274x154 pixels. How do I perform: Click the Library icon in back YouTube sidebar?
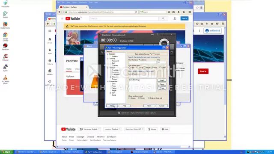pyautogui.click(x=50, y=71)
